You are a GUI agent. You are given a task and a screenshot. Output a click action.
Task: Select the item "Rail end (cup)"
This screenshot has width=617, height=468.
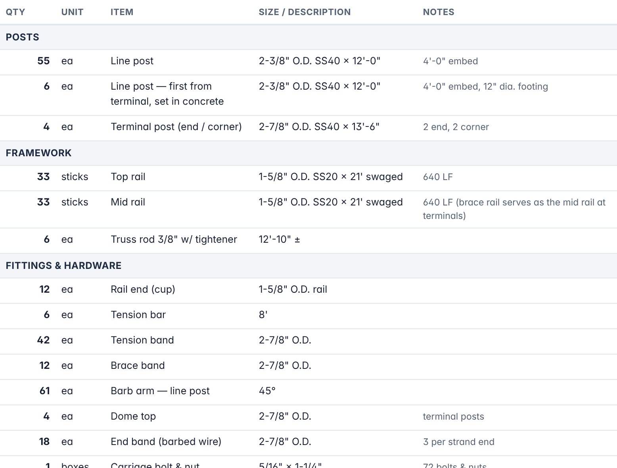pos(143,290)
